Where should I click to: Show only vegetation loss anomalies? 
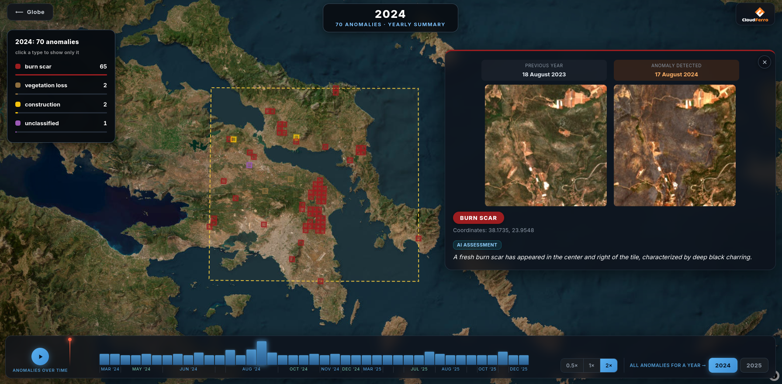[x=61, y=86]
